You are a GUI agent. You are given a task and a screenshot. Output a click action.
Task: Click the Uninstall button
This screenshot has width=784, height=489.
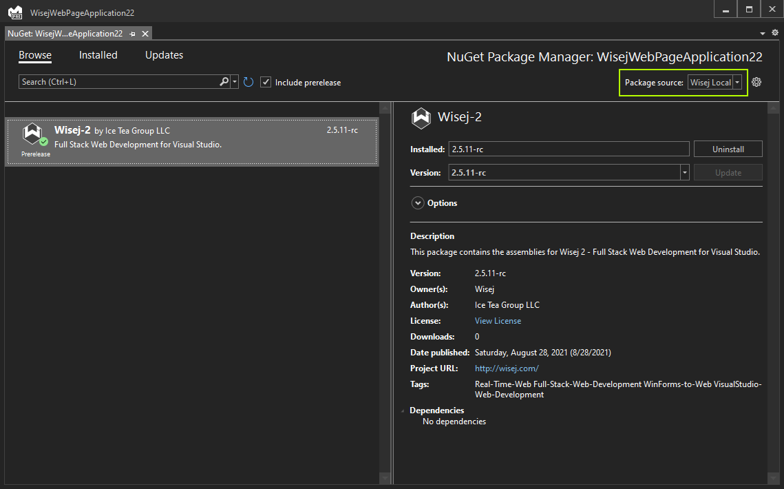[x=728, y=149]
